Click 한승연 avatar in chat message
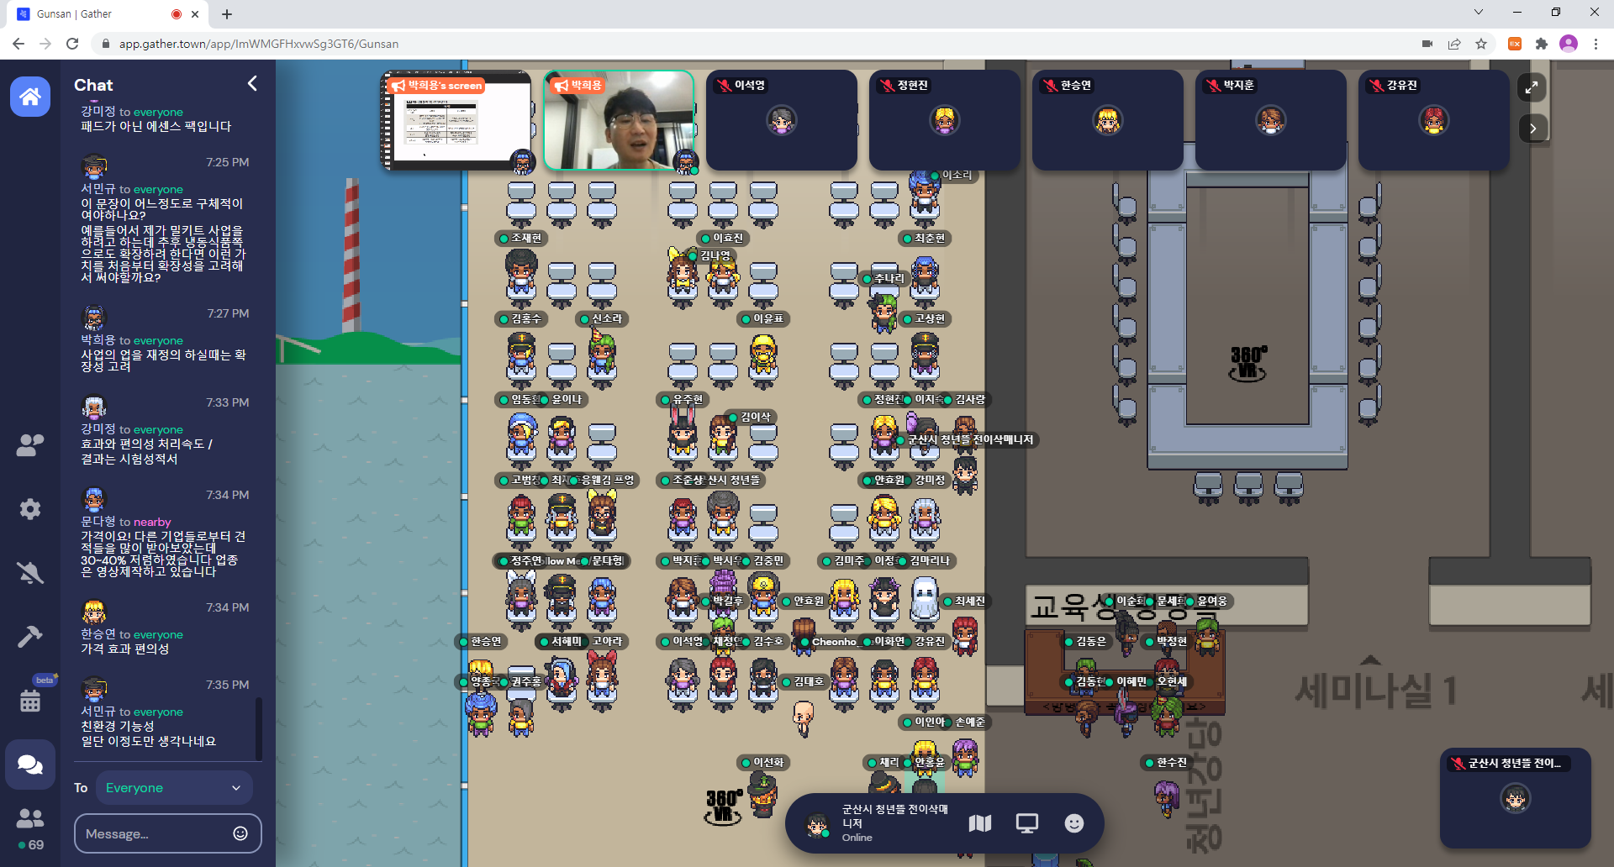The image size is (1614, 867). point(94,612)
